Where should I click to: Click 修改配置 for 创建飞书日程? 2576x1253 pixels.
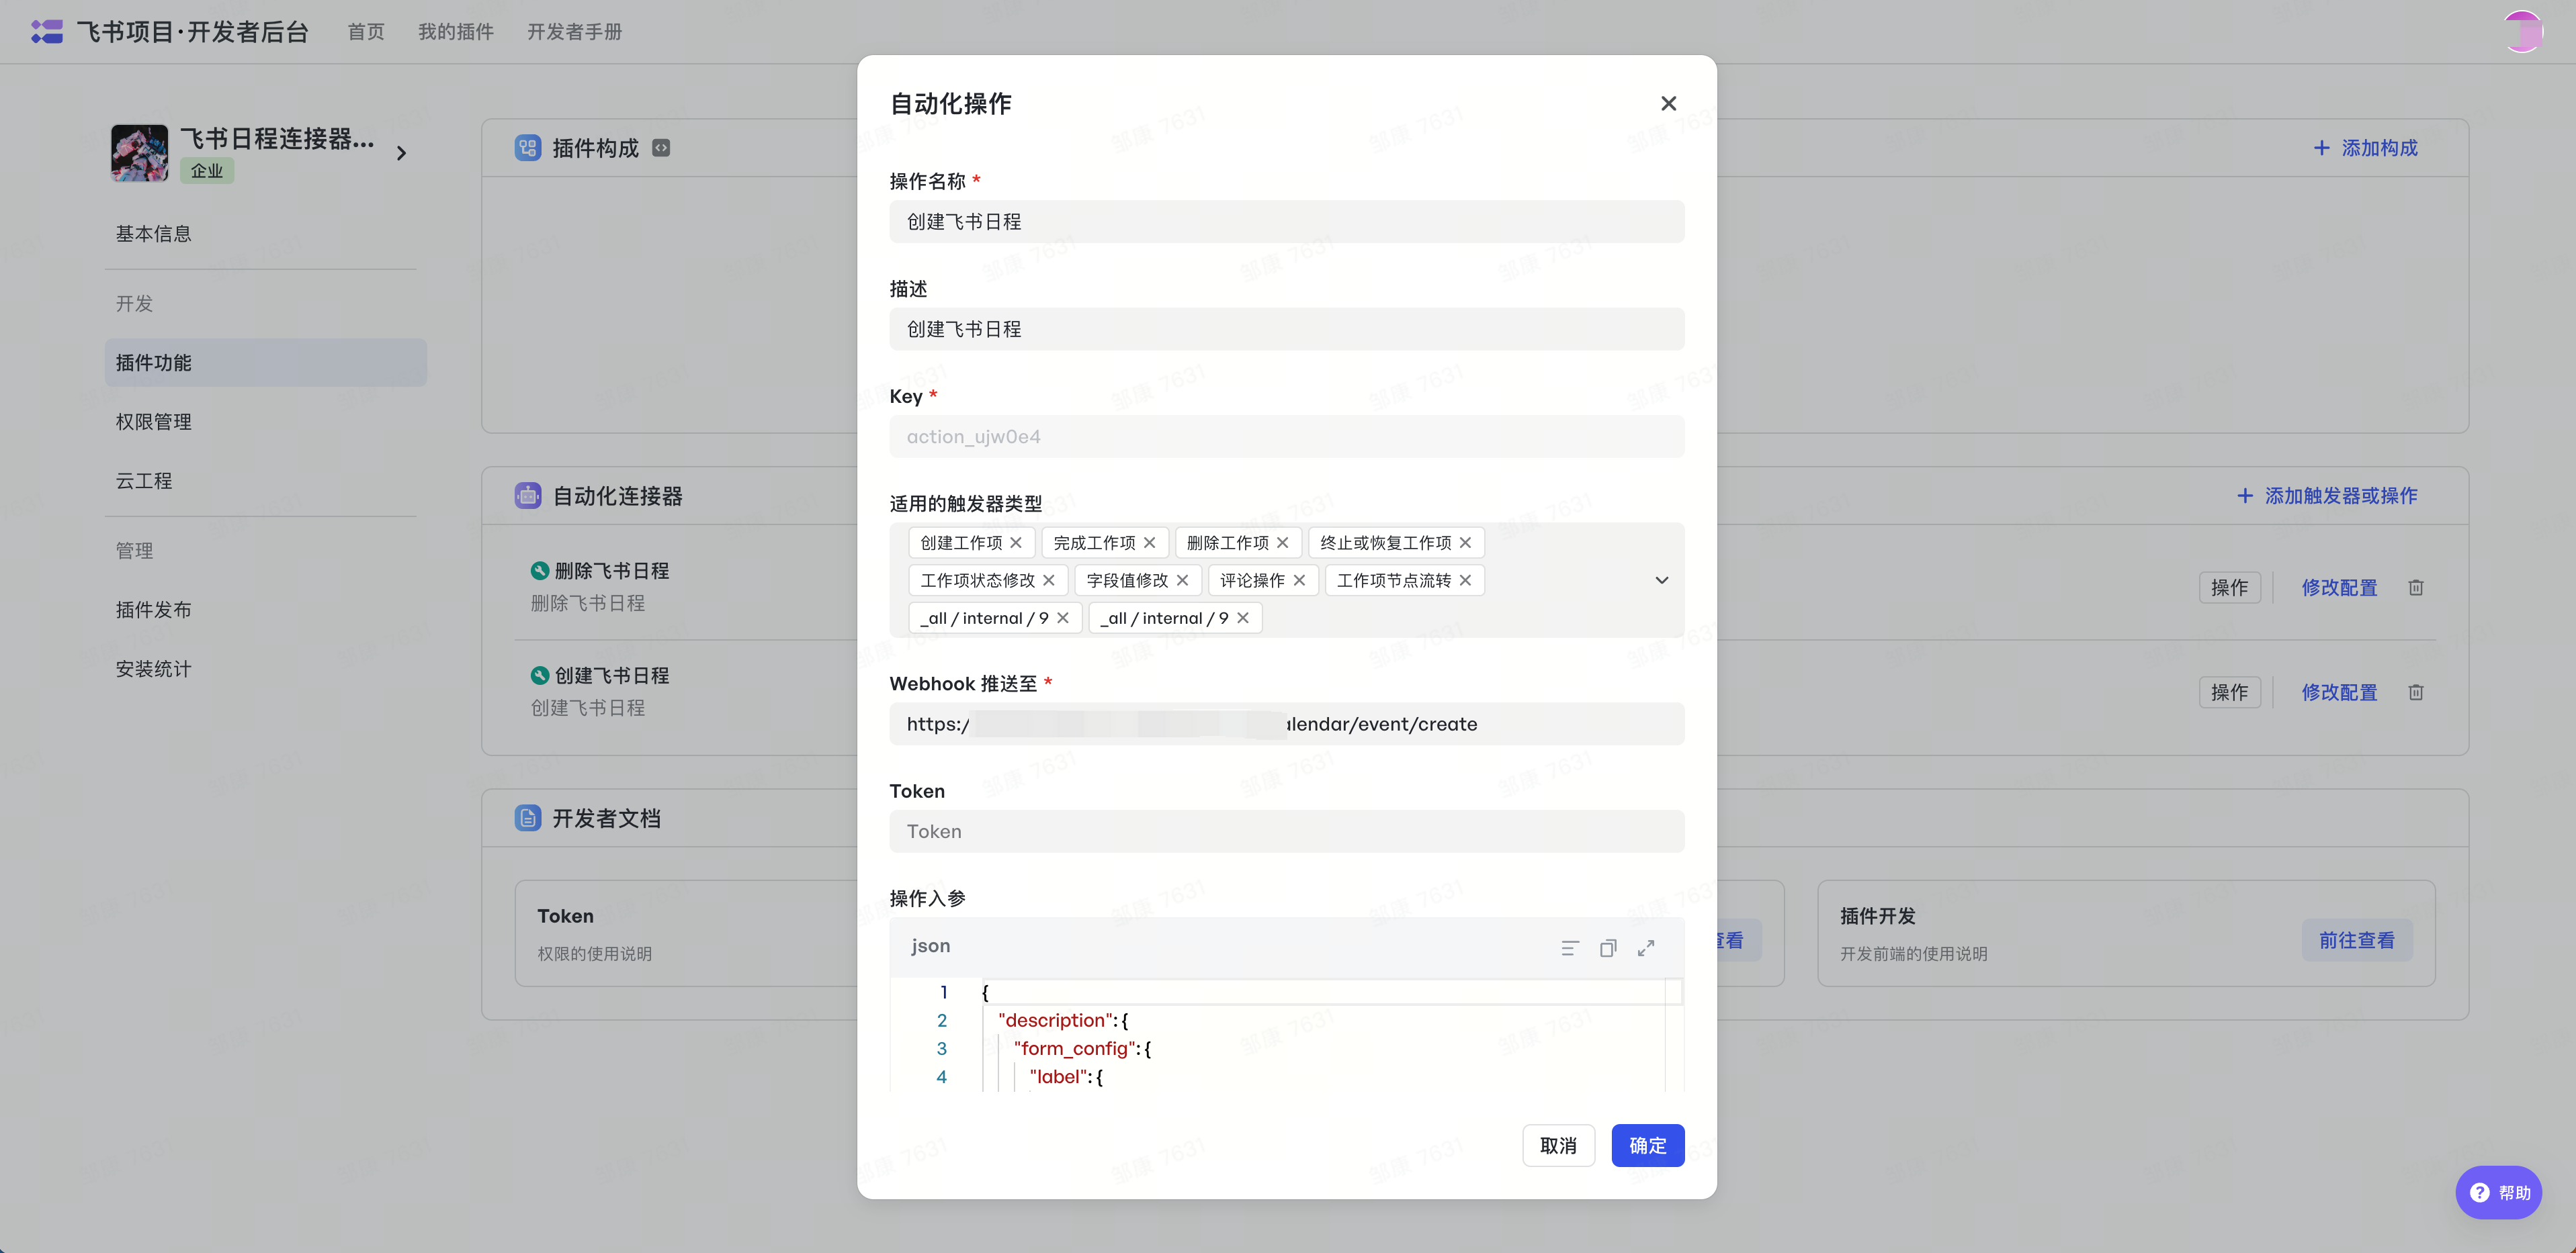point(2339,692)
